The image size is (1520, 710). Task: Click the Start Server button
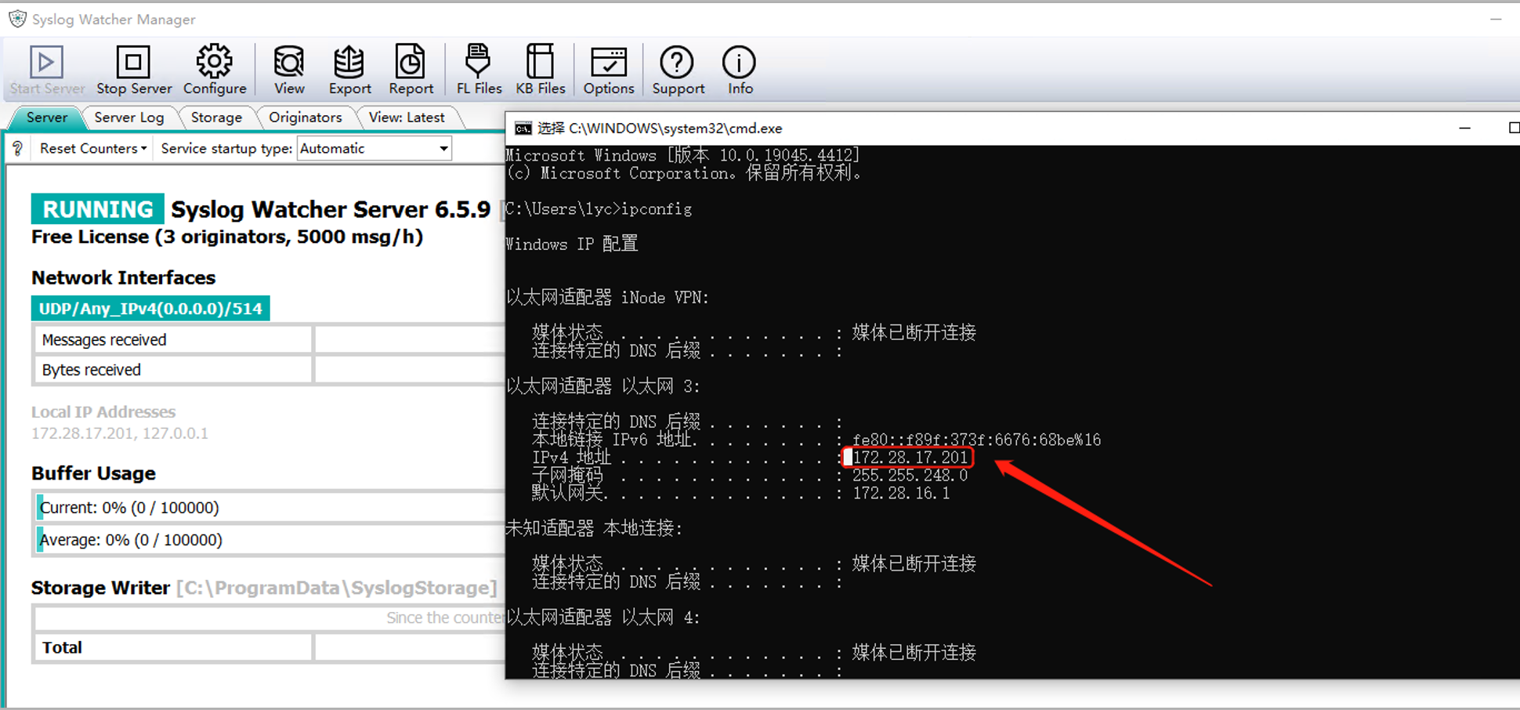coord(45,69)
